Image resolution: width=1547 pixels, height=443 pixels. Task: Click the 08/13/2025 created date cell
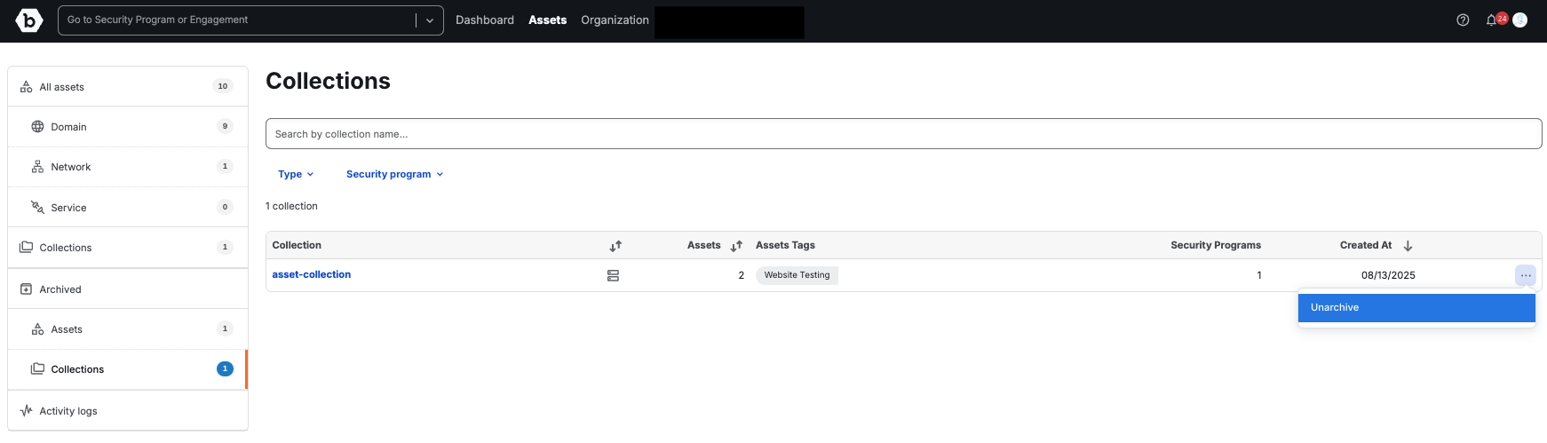[1388, 275]
